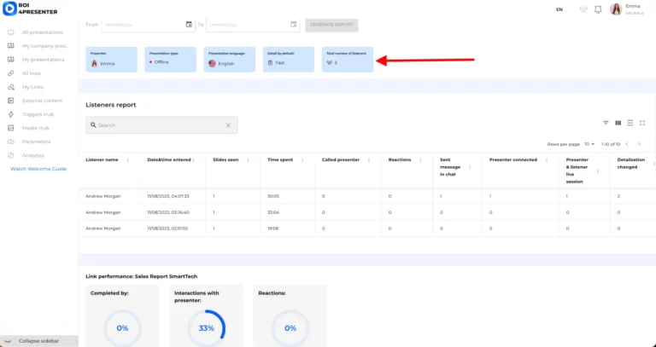This screenshot has width=656, height=347.
Task: Go to the next table page
Action: tap(639, 144)
